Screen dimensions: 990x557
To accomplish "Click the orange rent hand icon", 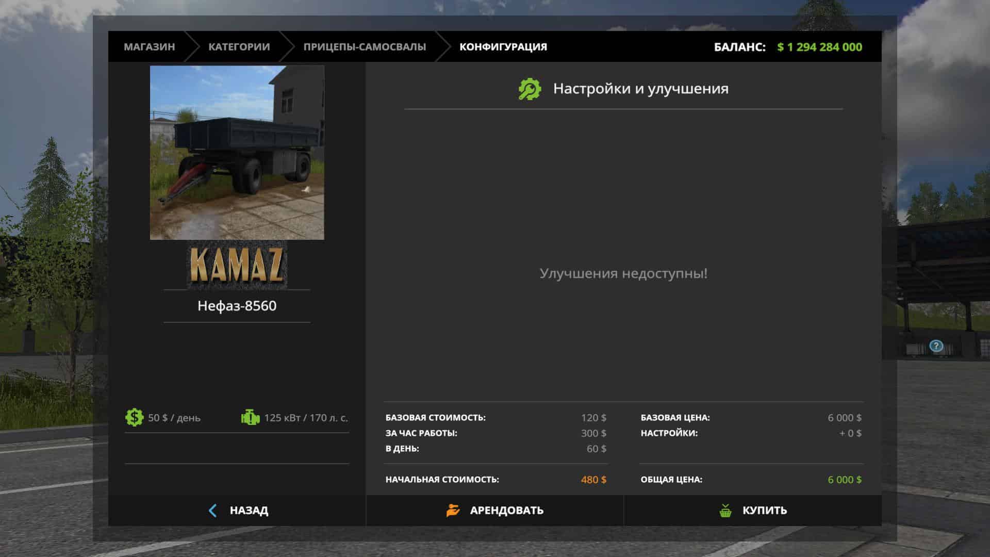I will point(453,511).
